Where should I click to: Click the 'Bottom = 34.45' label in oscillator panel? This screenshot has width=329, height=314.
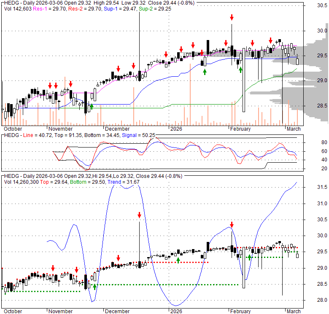[102, 135]
